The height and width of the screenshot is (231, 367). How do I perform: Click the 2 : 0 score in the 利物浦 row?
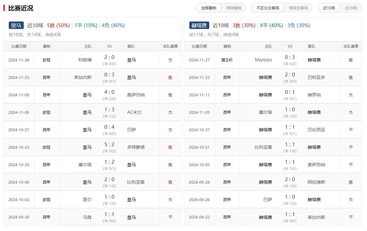point(109,57)
